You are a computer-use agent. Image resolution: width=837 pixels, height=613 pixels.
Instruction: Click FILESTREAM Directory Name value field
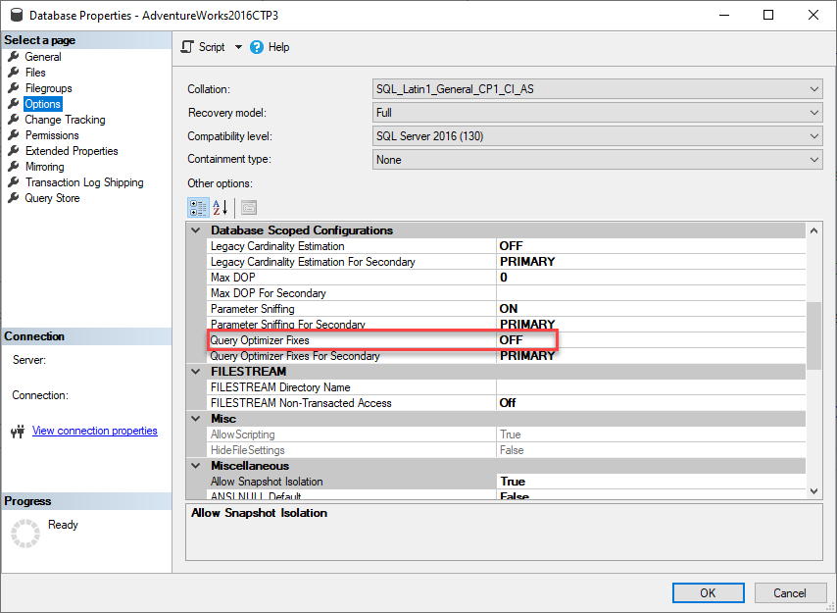tap(651, 387)
